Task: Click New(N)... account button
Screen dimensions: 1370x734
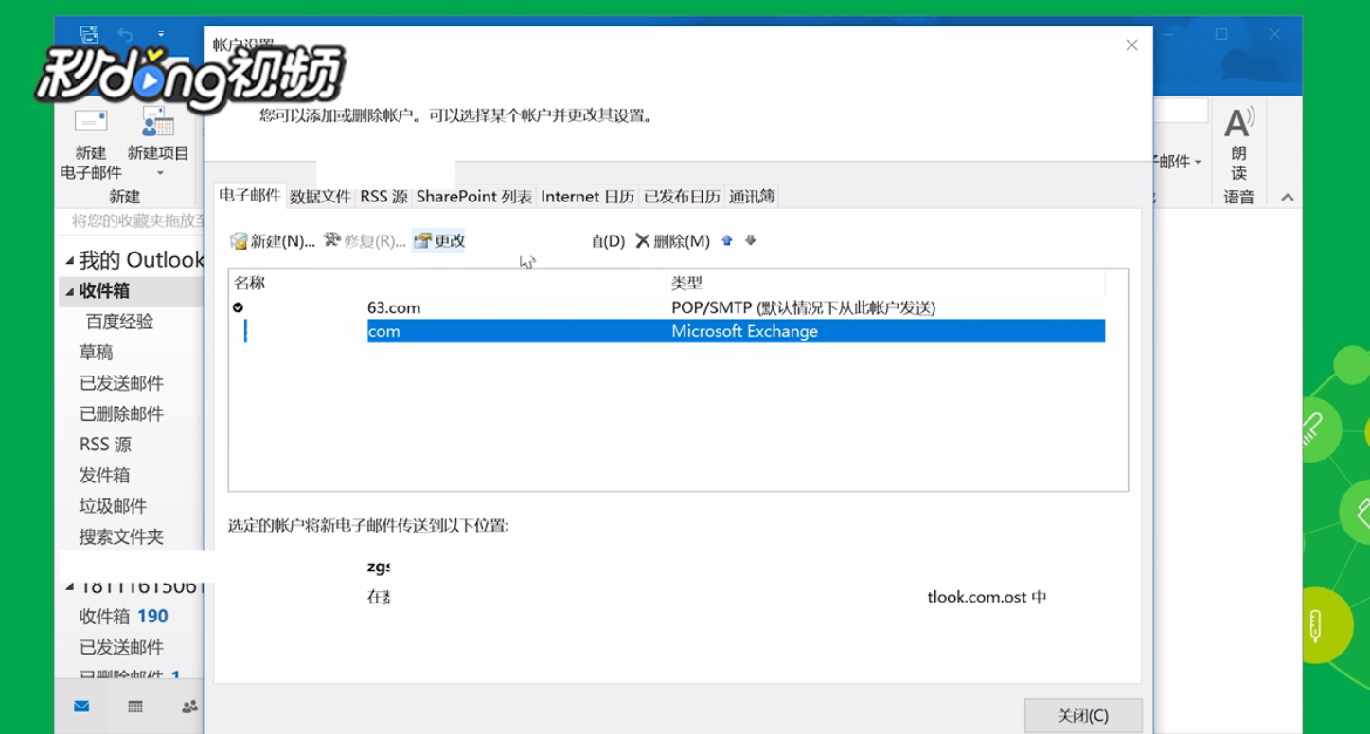Action: 273,241
